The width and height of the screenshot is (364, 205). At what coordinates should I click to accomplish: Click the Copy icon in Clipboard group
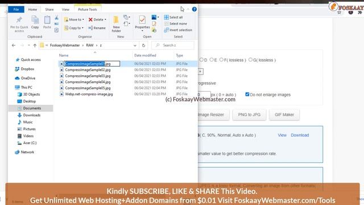35,20
